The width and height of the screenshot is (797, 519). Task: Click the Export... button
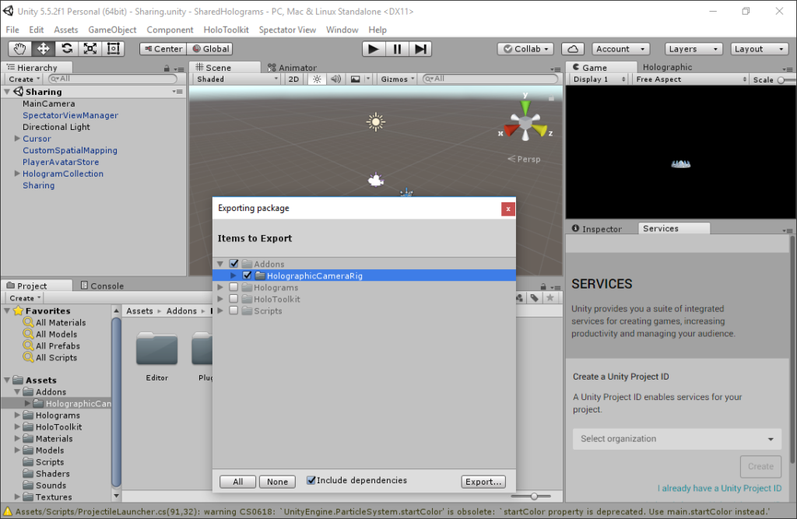483,482
